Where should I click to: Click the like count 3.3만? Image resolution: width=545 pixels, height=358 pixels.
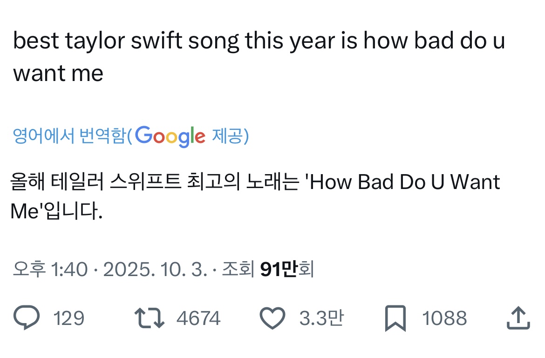click(x=321, y=318)
